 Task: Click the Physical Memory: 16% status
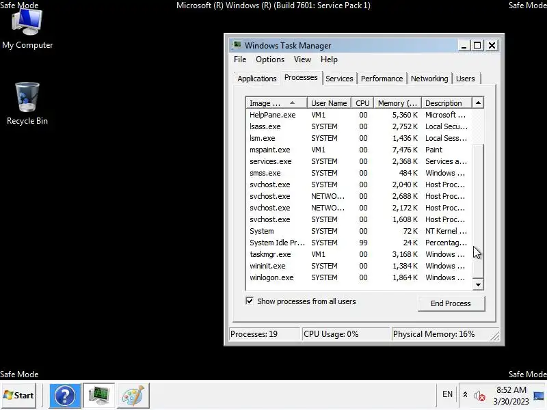441,334
